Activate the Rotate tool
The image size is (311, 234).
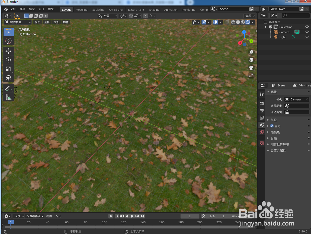8,60
